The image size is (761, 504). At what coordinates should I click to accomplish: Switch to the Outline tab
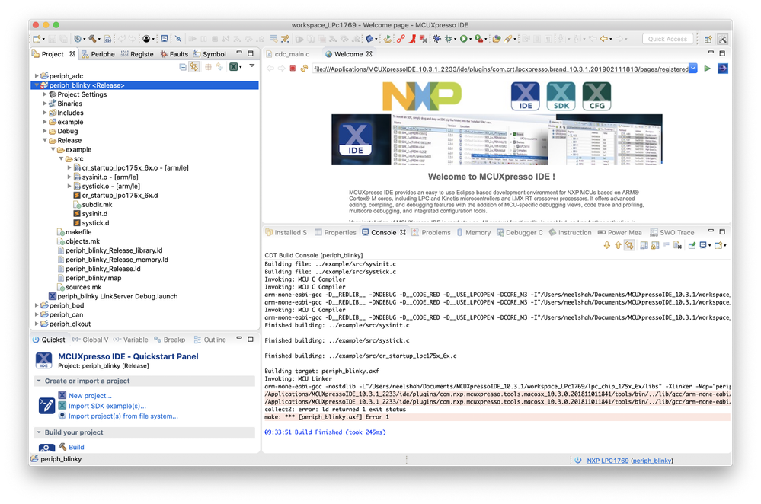click(x=209, y=340)
